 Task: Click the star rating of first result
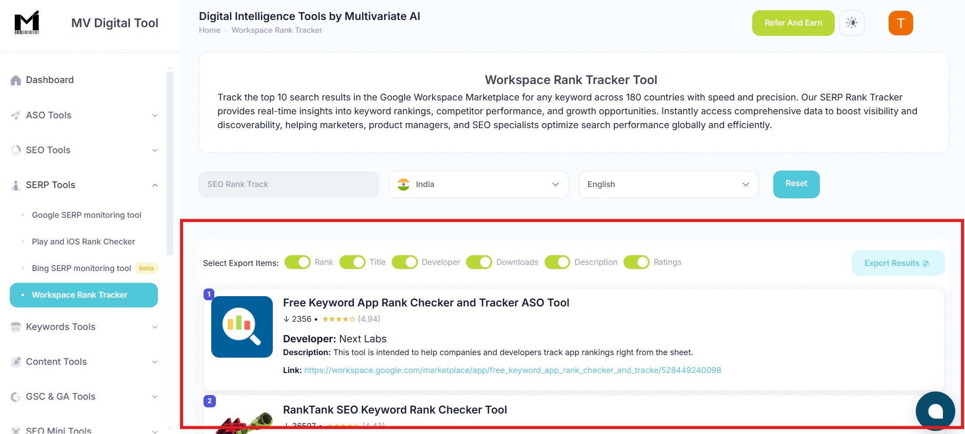pyautogui.click(x=338, y=319)
